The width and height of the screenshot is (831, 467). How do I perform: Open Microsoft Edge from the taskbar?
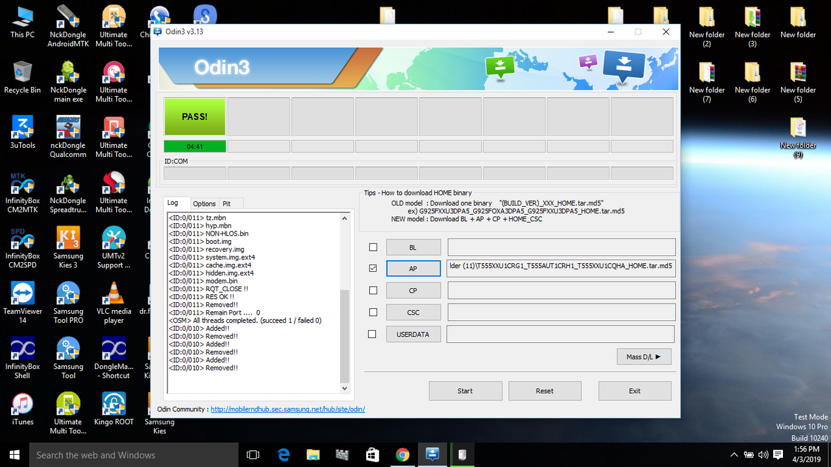284,455
